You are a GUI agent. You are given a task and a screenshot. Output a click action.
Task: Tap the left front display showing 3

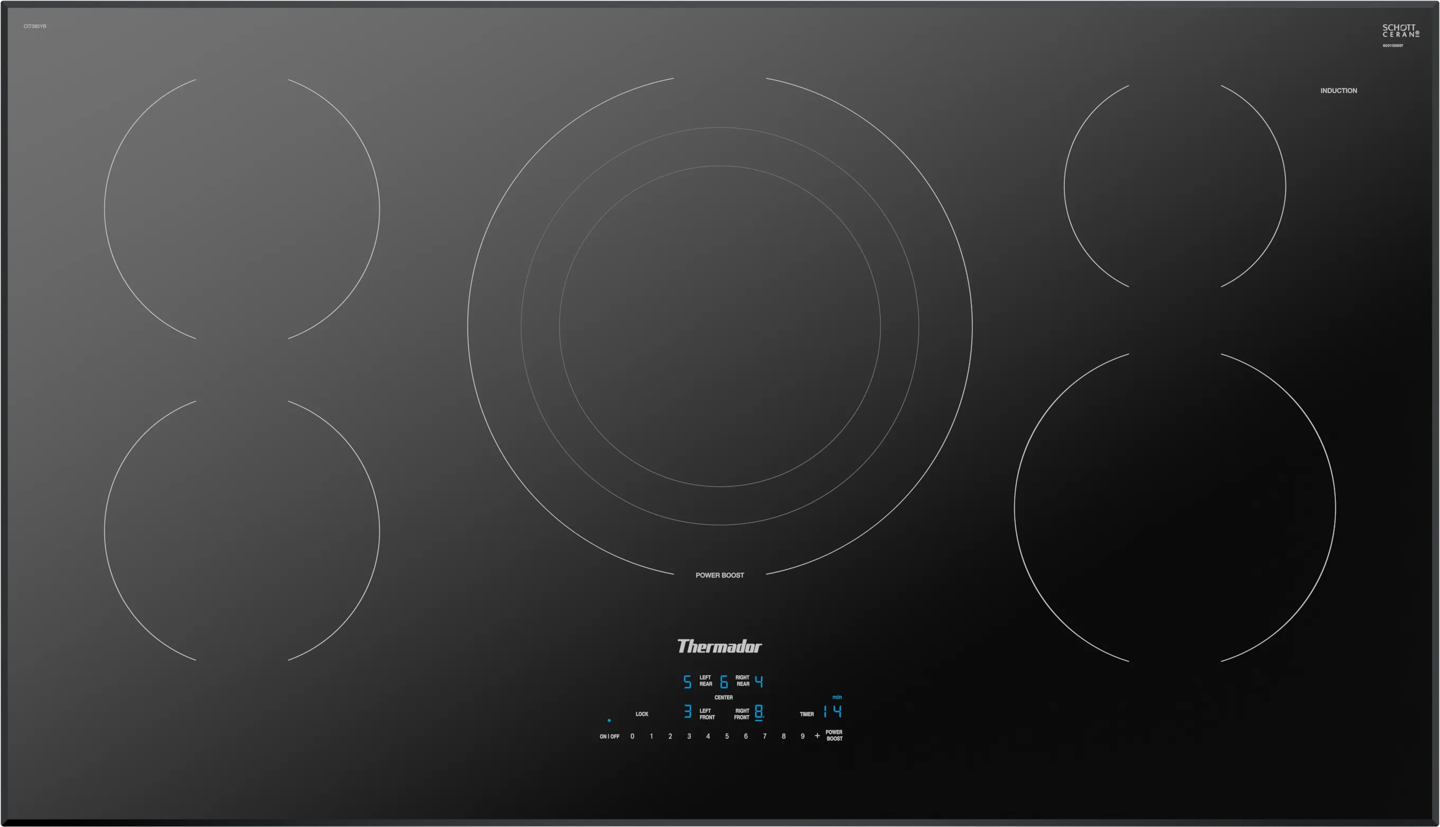688,711
